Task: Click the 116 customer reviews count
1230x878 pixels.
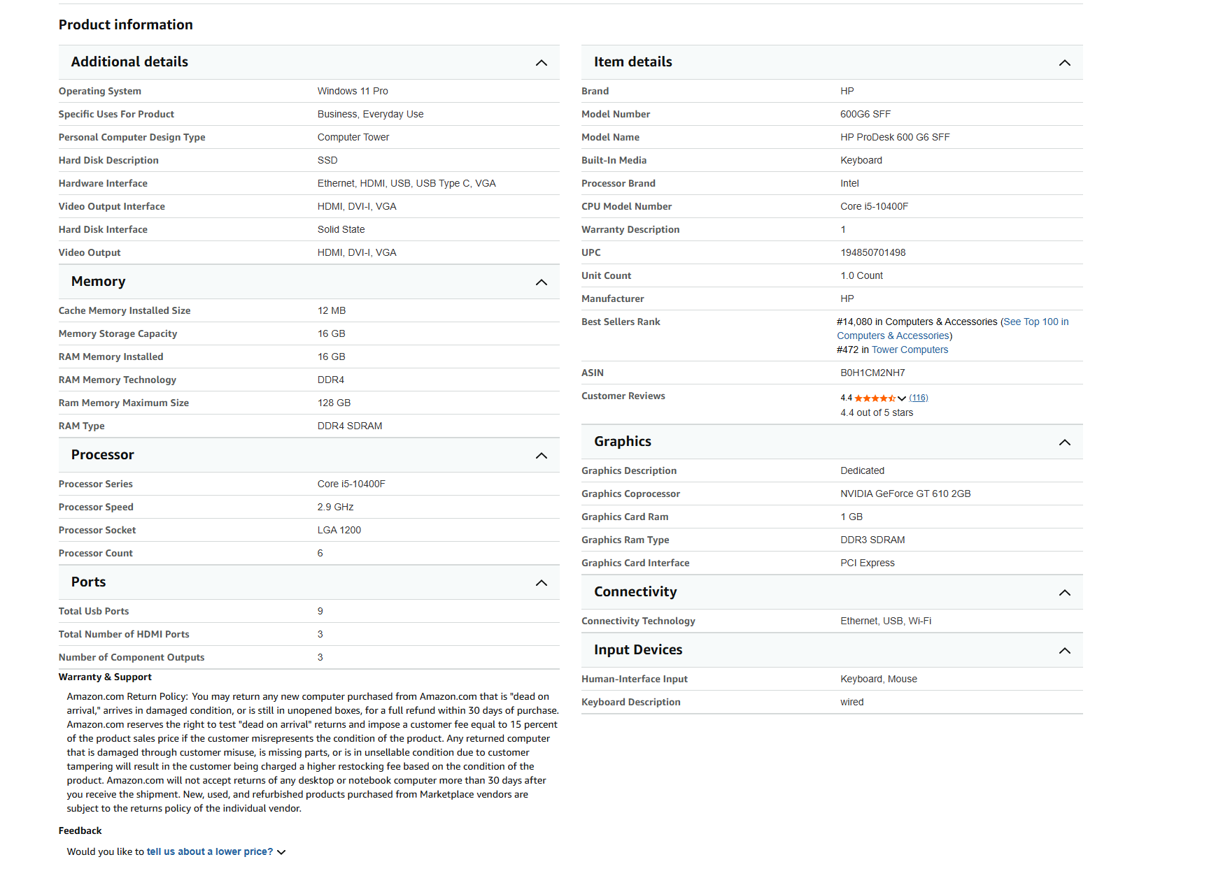Action: point(919,398)
